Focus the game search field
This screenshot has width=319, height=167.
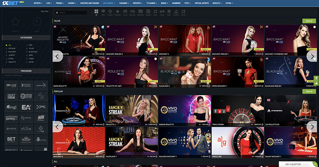coord(71,13)
